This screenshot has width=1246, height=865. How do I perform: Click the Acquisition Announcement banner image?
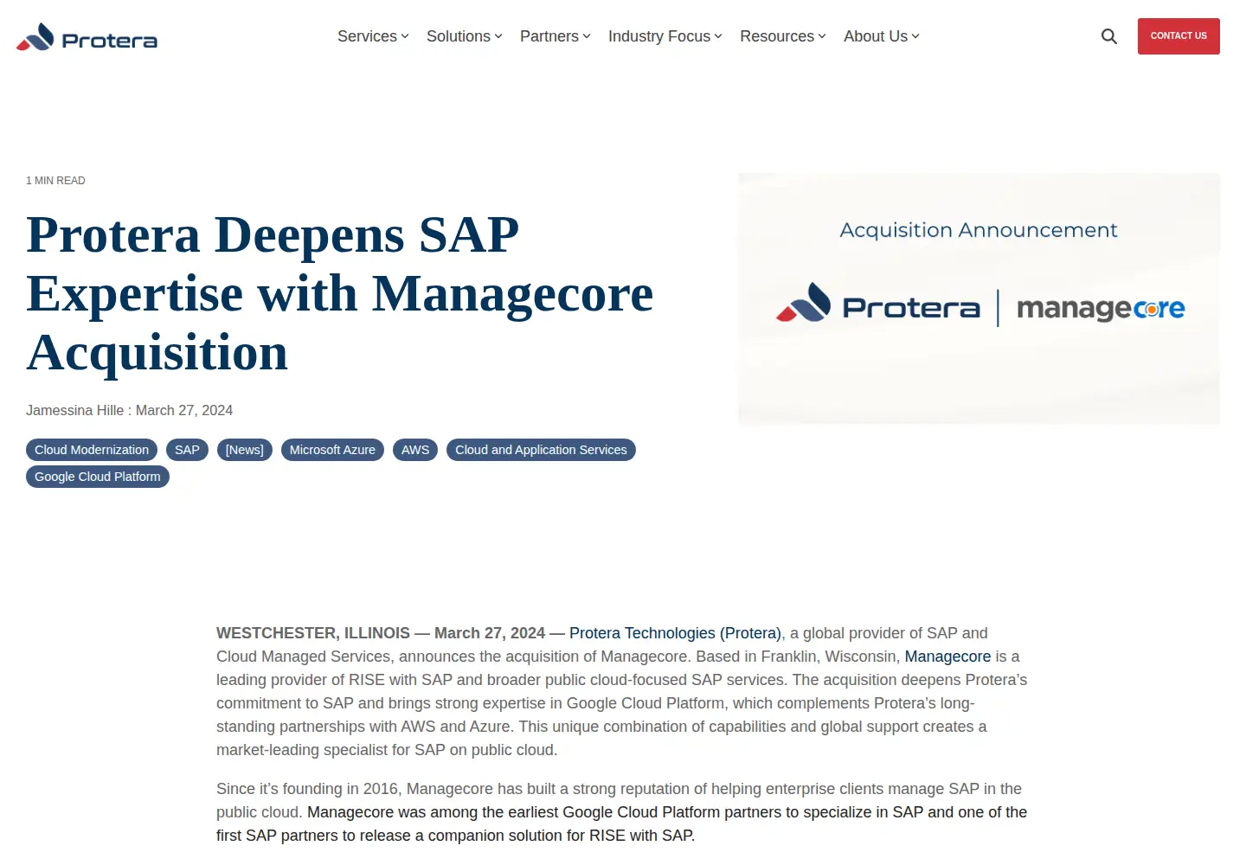pyautogui.click(x=979, y=299)
